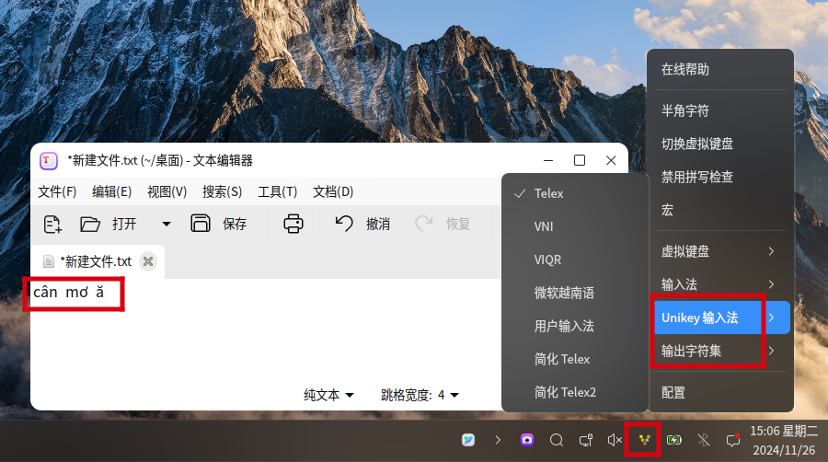Choose the 简化 Telex input option
828x462 pixels.
tap(562, 359)
